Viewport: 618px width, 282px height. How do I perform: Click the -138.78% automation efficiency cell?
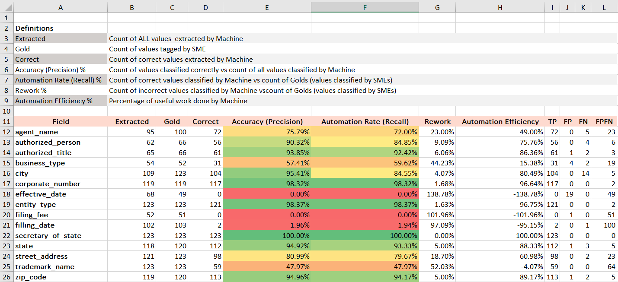500,194
